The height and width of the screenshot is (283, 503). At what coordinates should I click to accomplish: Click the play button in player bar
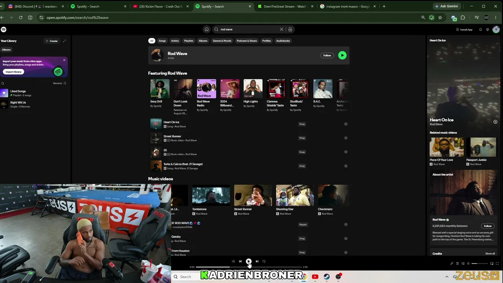click(248, 261)
